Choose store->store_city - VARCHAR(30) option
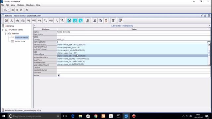 point(132,56)
